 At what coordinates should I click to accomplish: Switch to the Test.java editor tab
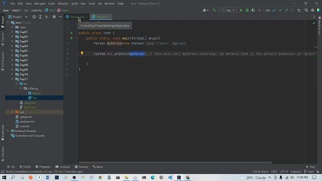pyautogui.click(x=101, y=17)
